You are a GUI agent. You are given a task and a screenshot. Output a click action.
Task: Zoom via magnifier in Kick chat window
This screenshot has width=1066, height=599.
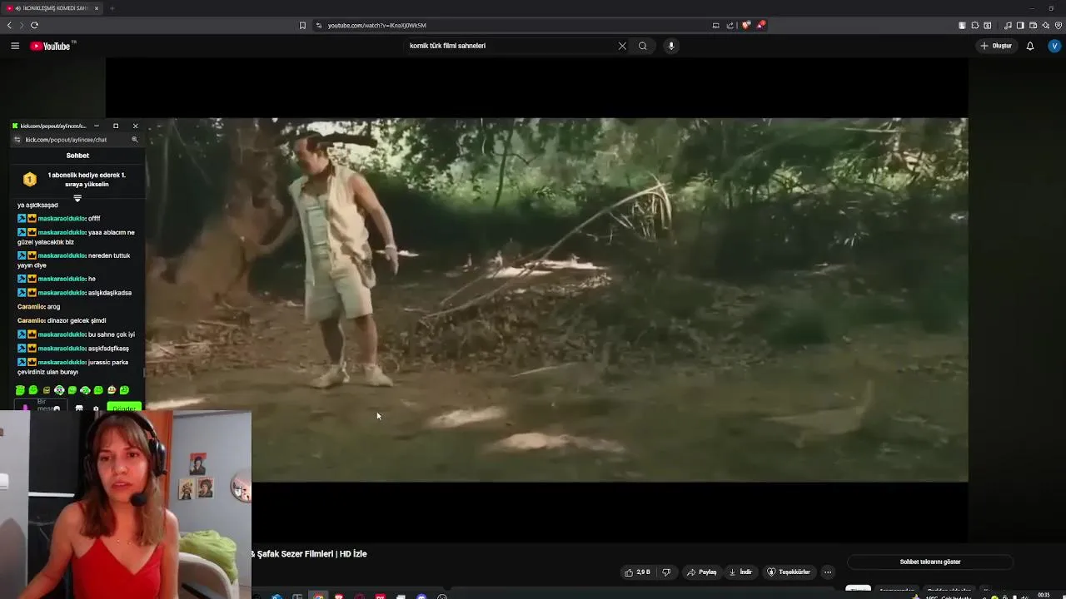[x=134, y=140]
